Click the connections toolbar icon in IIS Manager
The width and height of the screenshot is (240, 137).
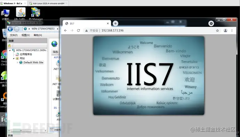point(9,46)
